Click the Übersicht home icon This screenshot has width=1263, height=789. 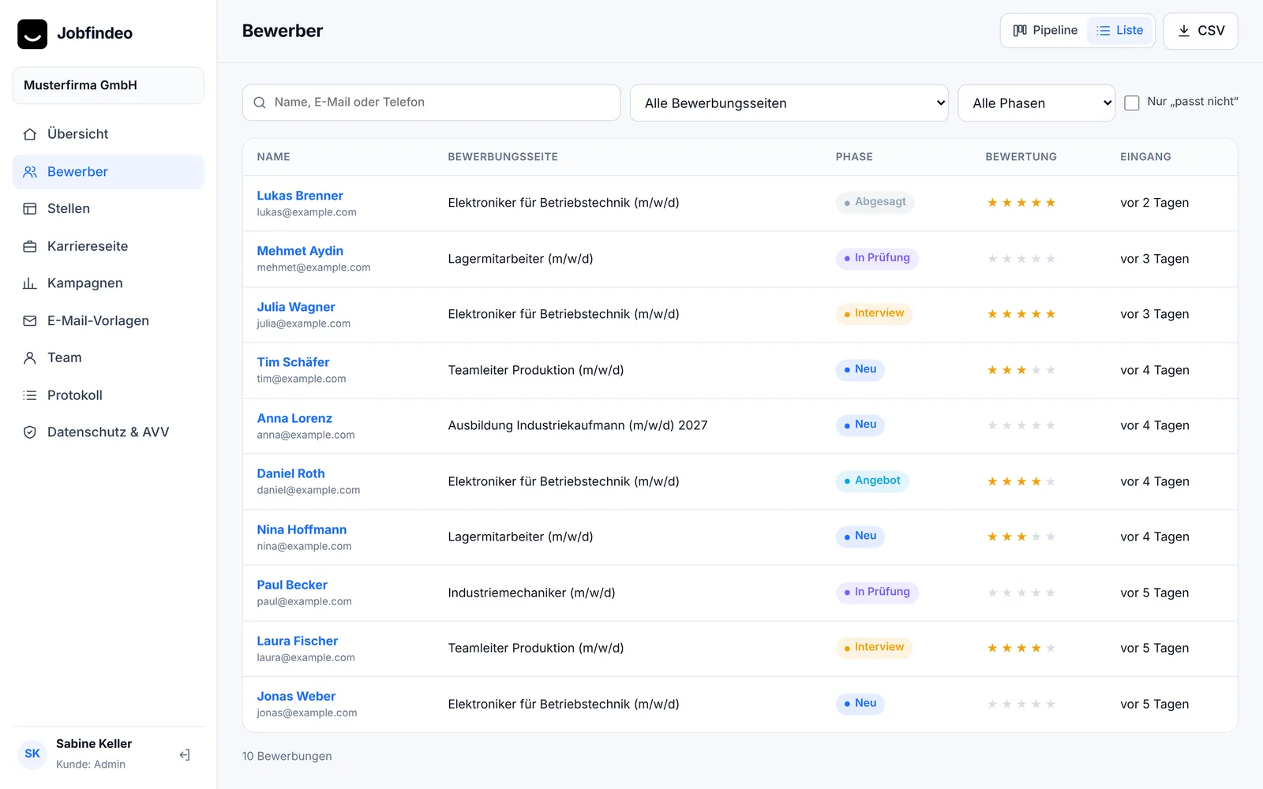(x=30, y=134)
